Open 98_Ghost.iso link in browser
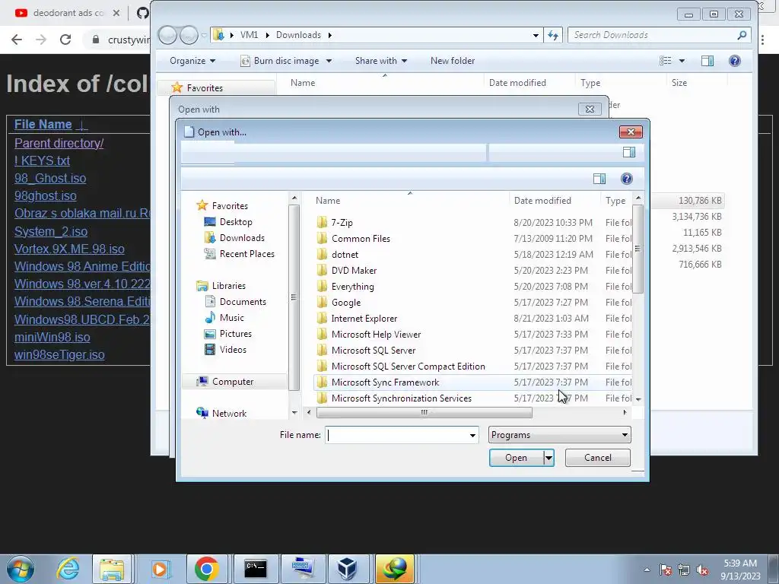The width and height of the screenshot is (779, 584). coord(50,178)
